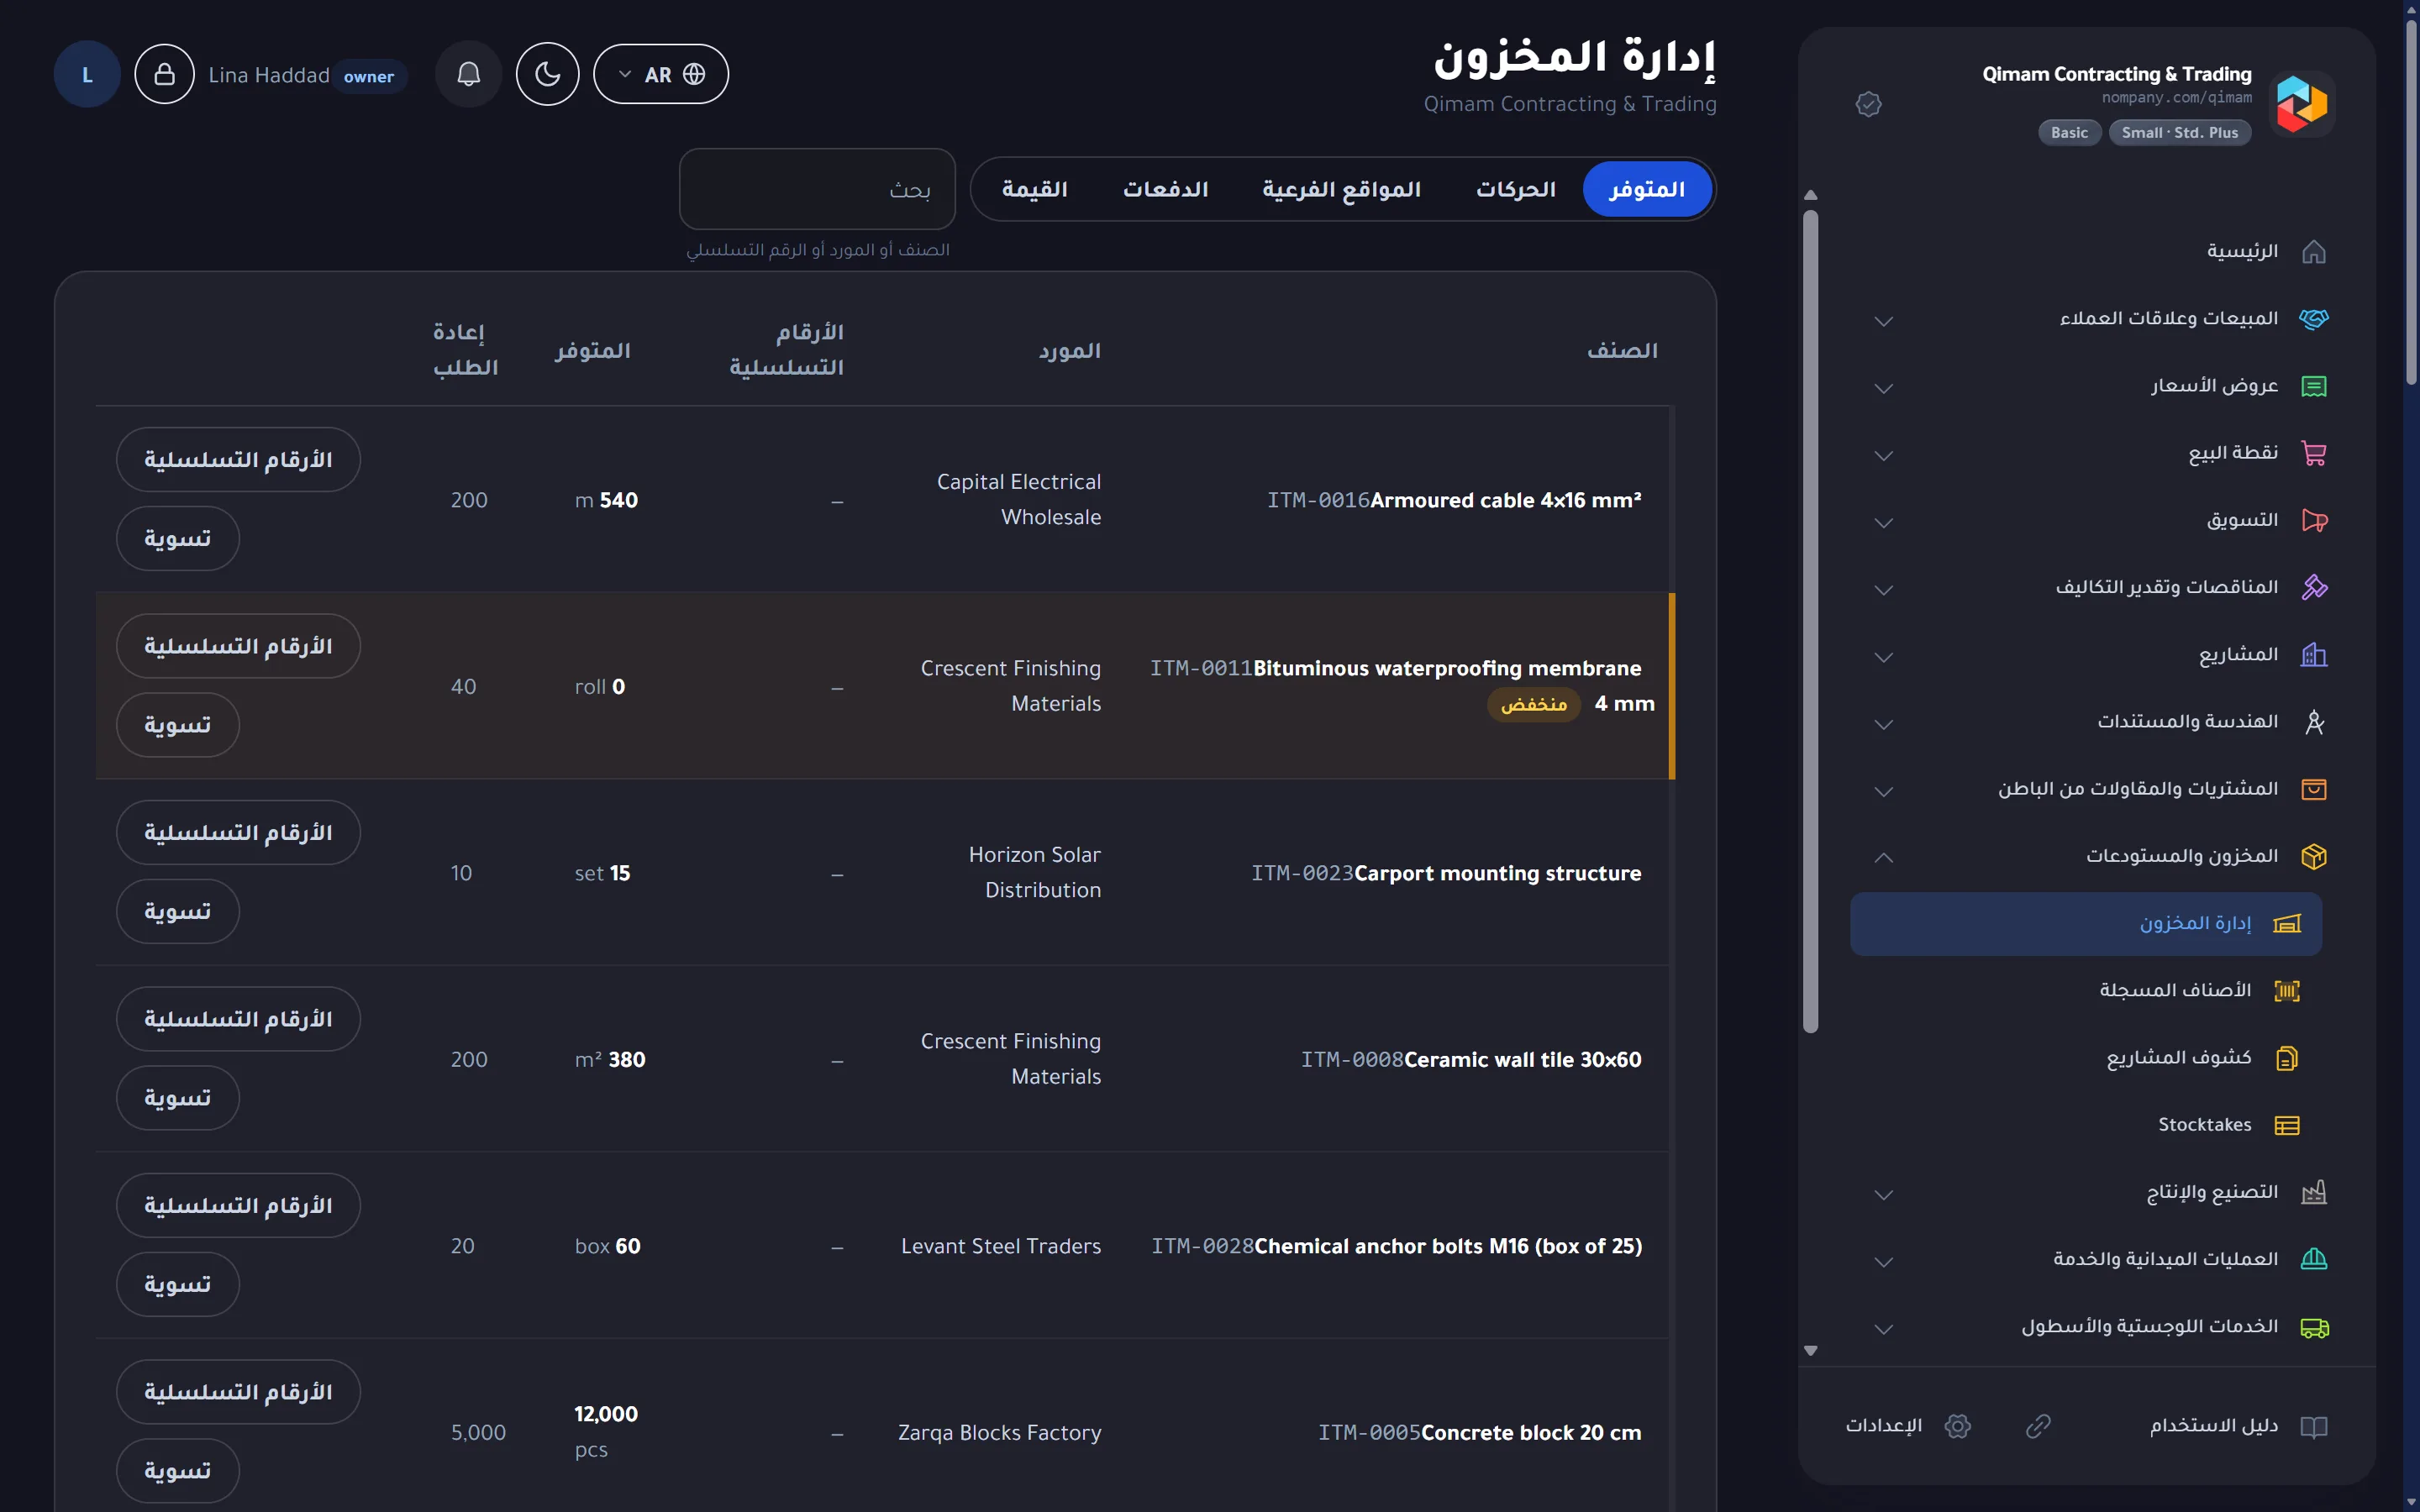
Task: Click the المشاريع building icon
Action: point(2313,655)
